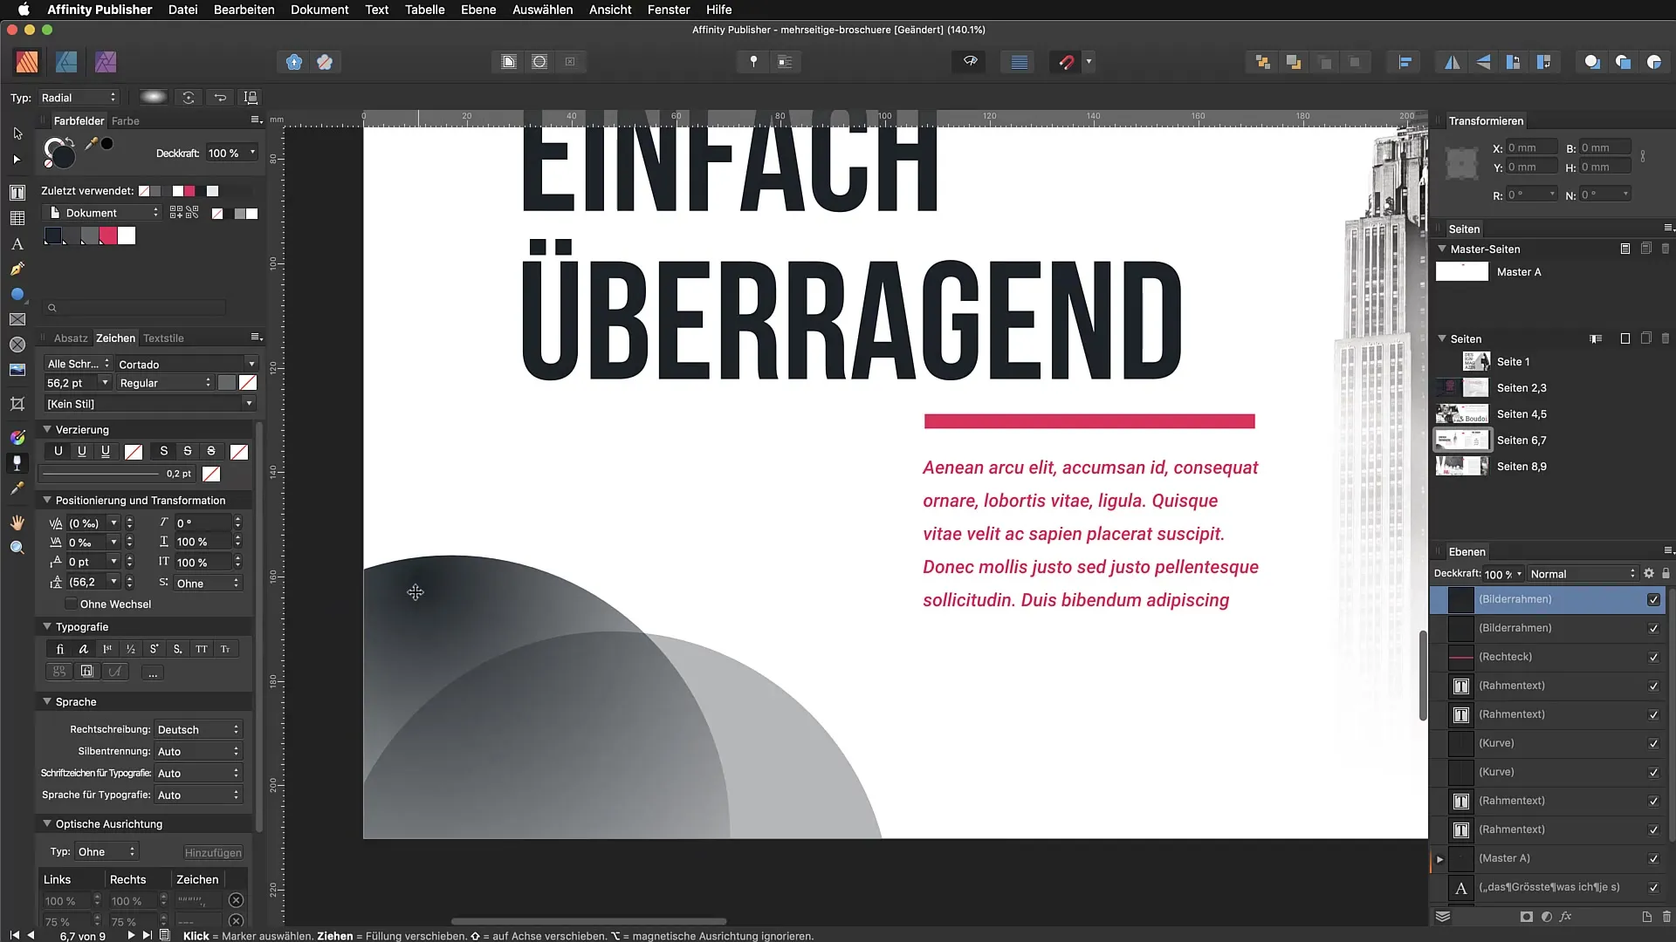1676x942 pixels.
Task: Open the layer blend mode Normal dropdown
Action: click(1583, 574)
